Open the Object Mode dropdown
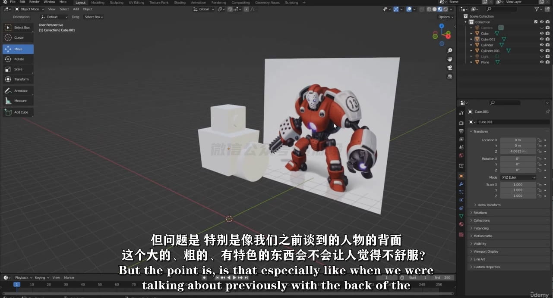Image resolution: width=553 pixels, height=298 pixels. pos(28,9)
